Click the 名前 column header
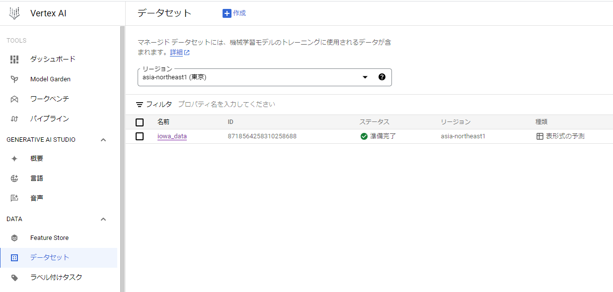Screen dimensions: 613x292 [163, 122]
